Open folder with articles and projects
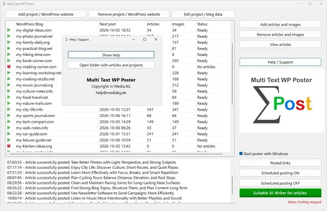Screen dimensions: 327x211 coord(111,65)
